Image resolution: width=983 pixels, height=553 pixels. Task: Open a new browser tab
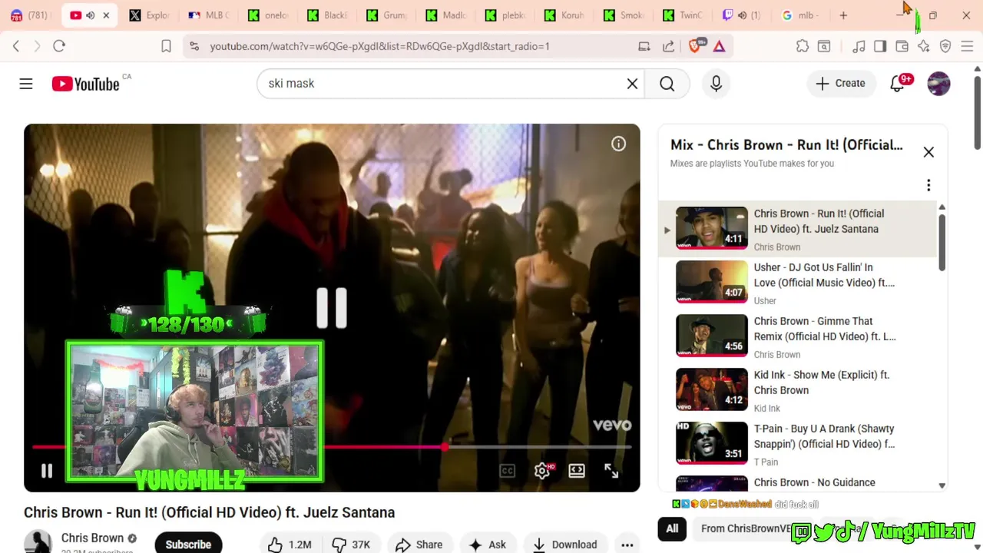point(843,15)
